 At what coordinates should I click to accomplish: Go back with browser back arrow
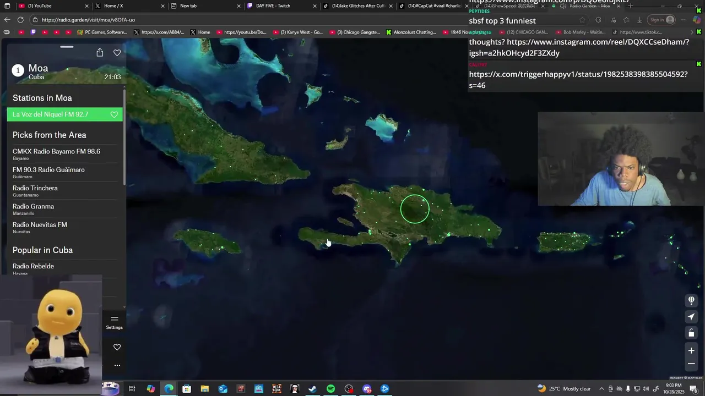pyautogui.click(x=7, y=20)
